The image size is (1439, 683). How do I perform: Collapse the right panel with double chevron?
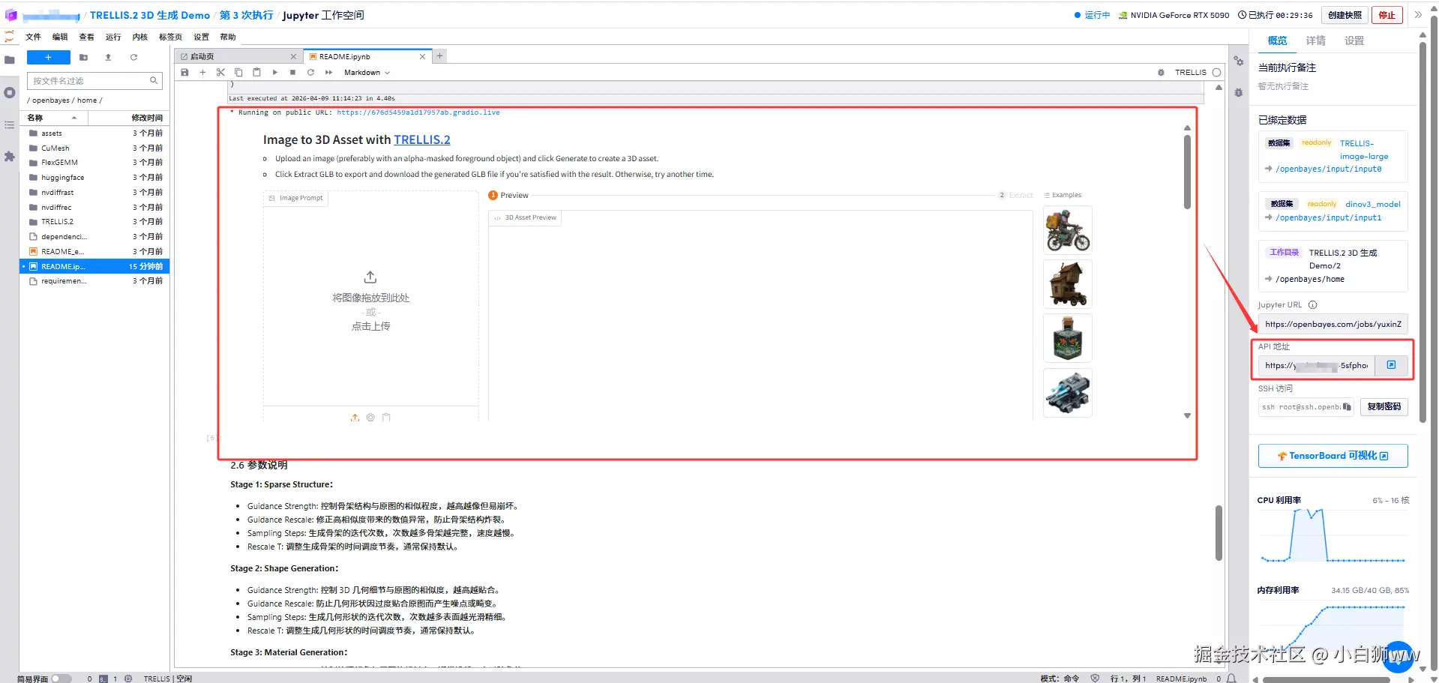click(x=1418, y=15)
